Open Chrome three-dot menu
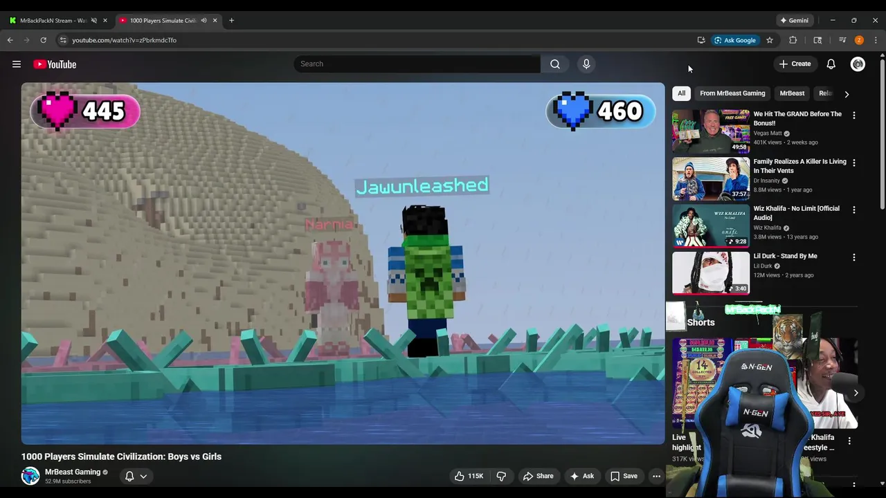 click(876, 40)
